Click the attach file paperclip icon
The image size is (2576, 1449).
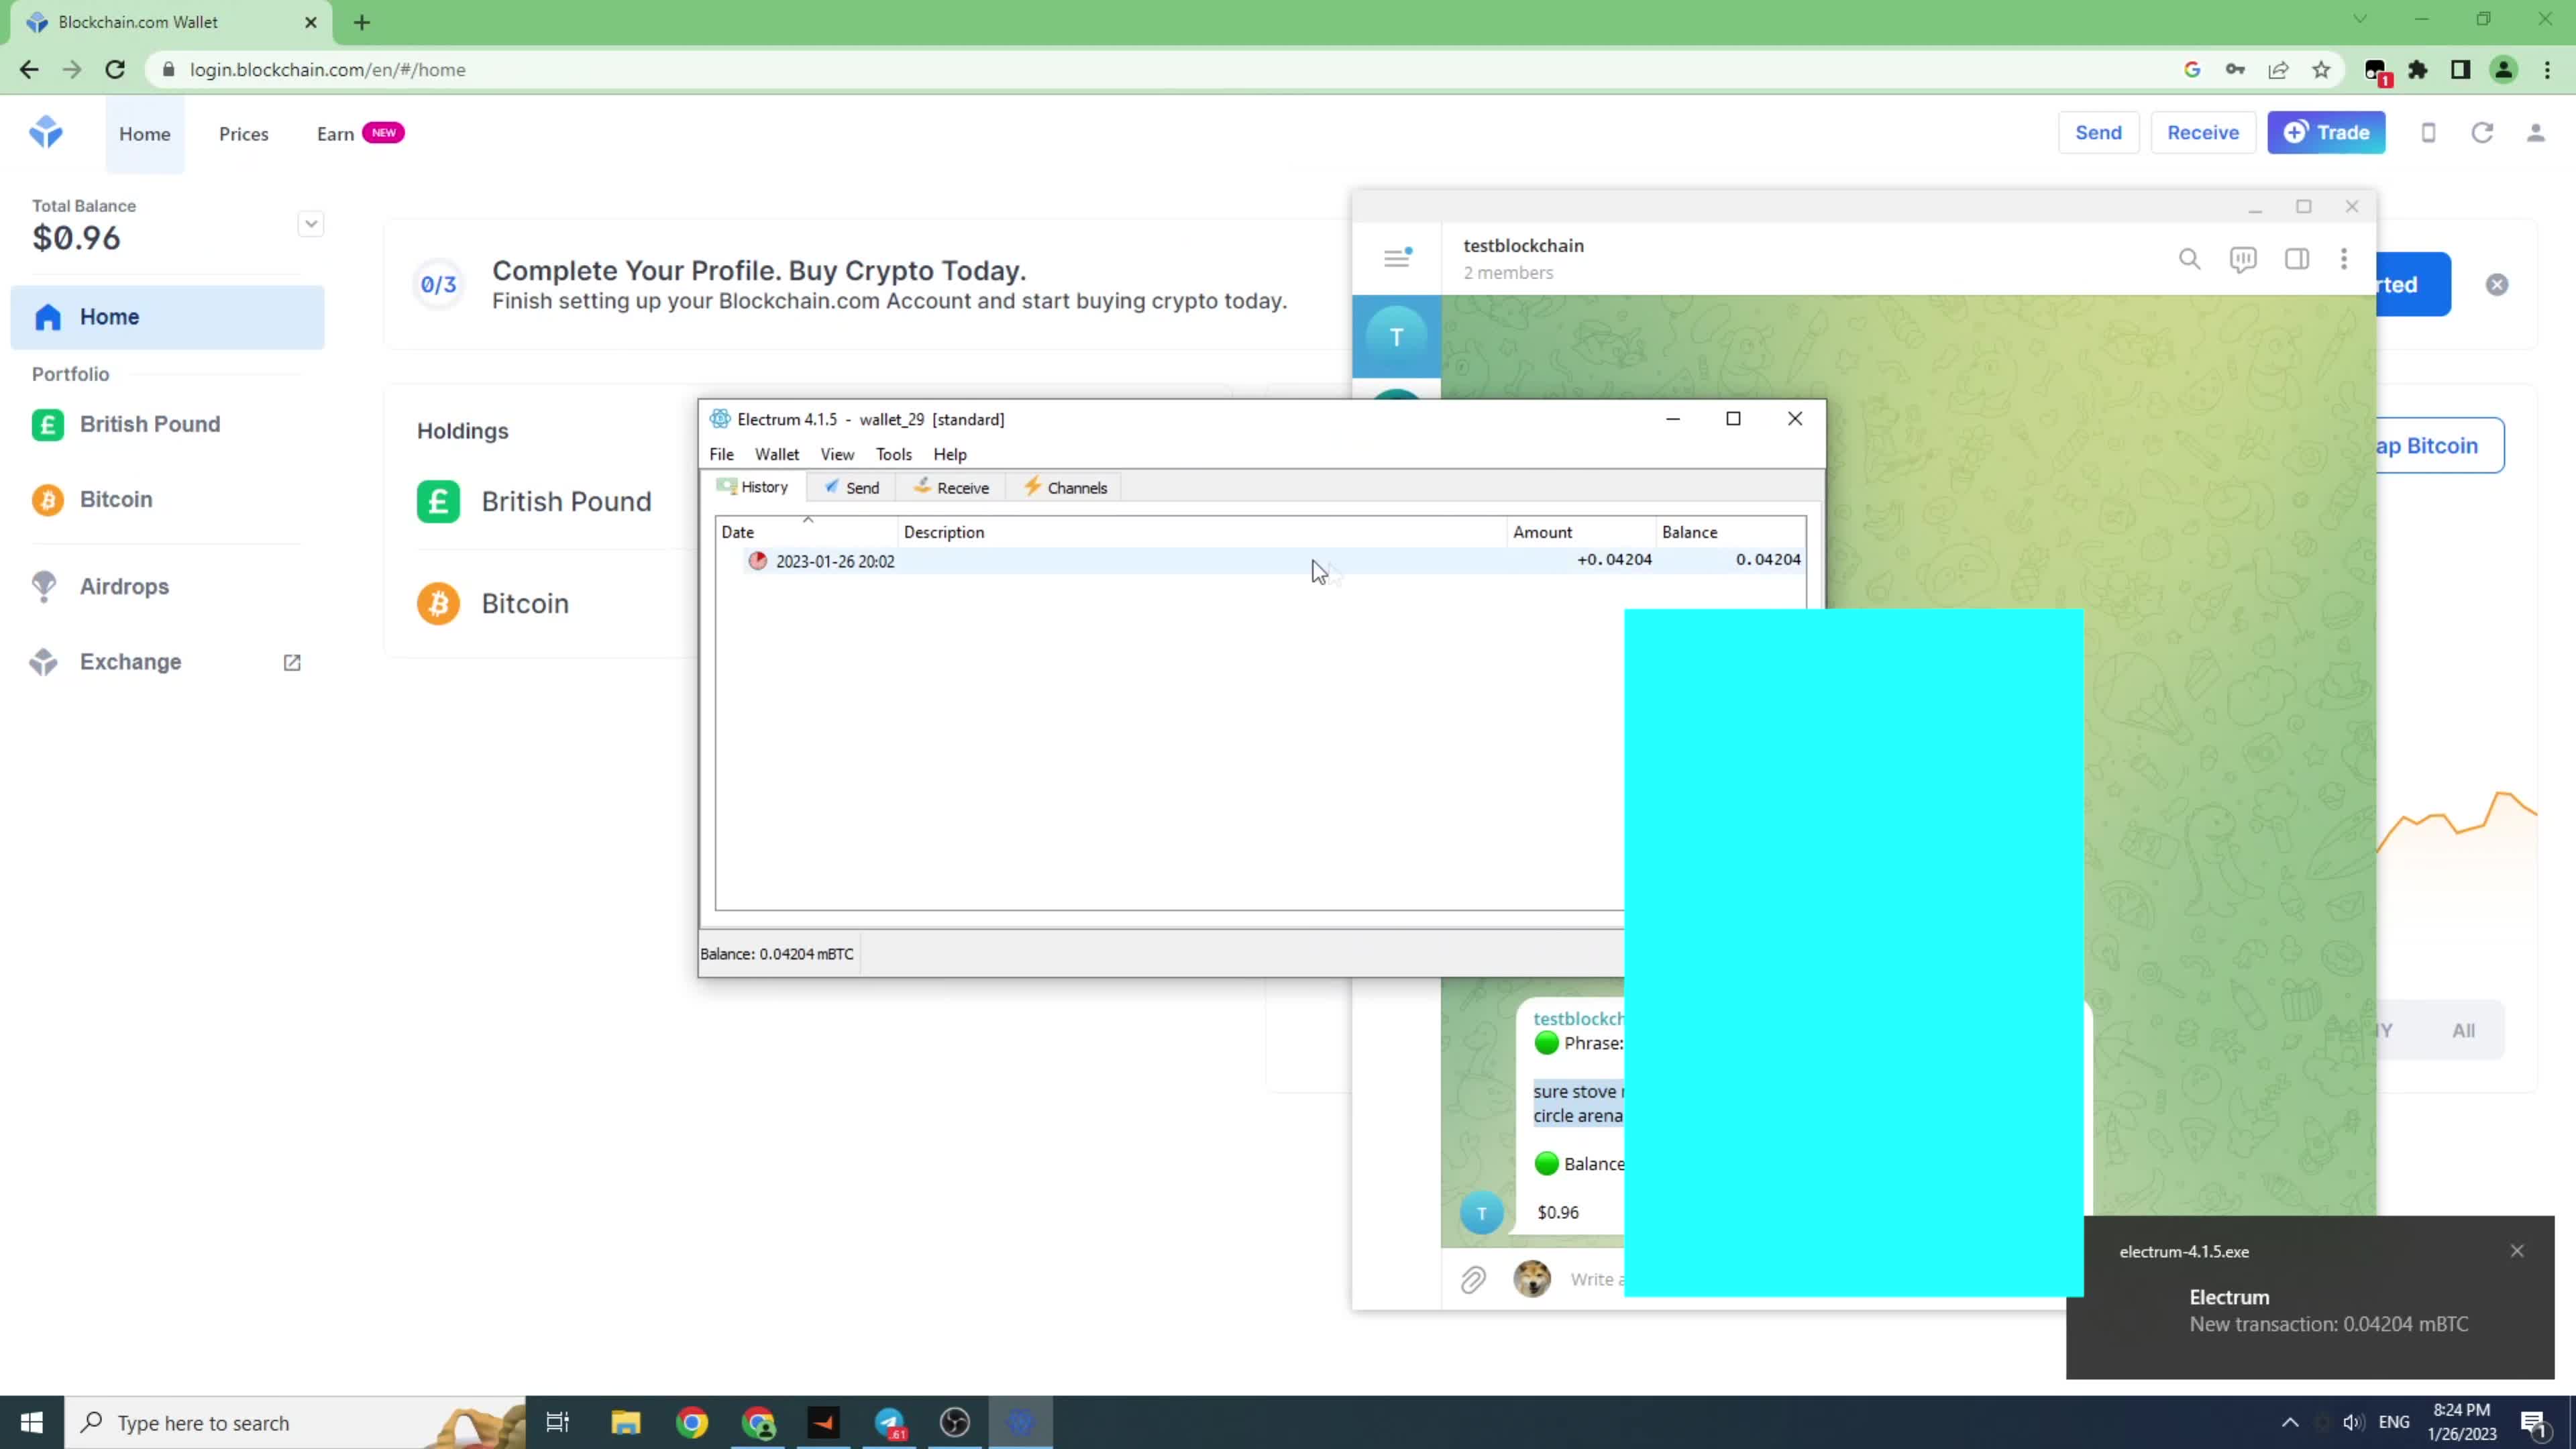point(1473,1279)
